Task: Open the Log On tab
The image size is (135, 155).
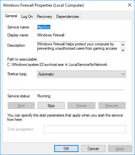Action: click(27, 17)
